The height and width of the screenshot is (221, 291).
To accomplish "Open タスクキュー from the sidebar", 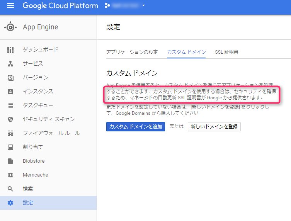I will tap(48, 105).
